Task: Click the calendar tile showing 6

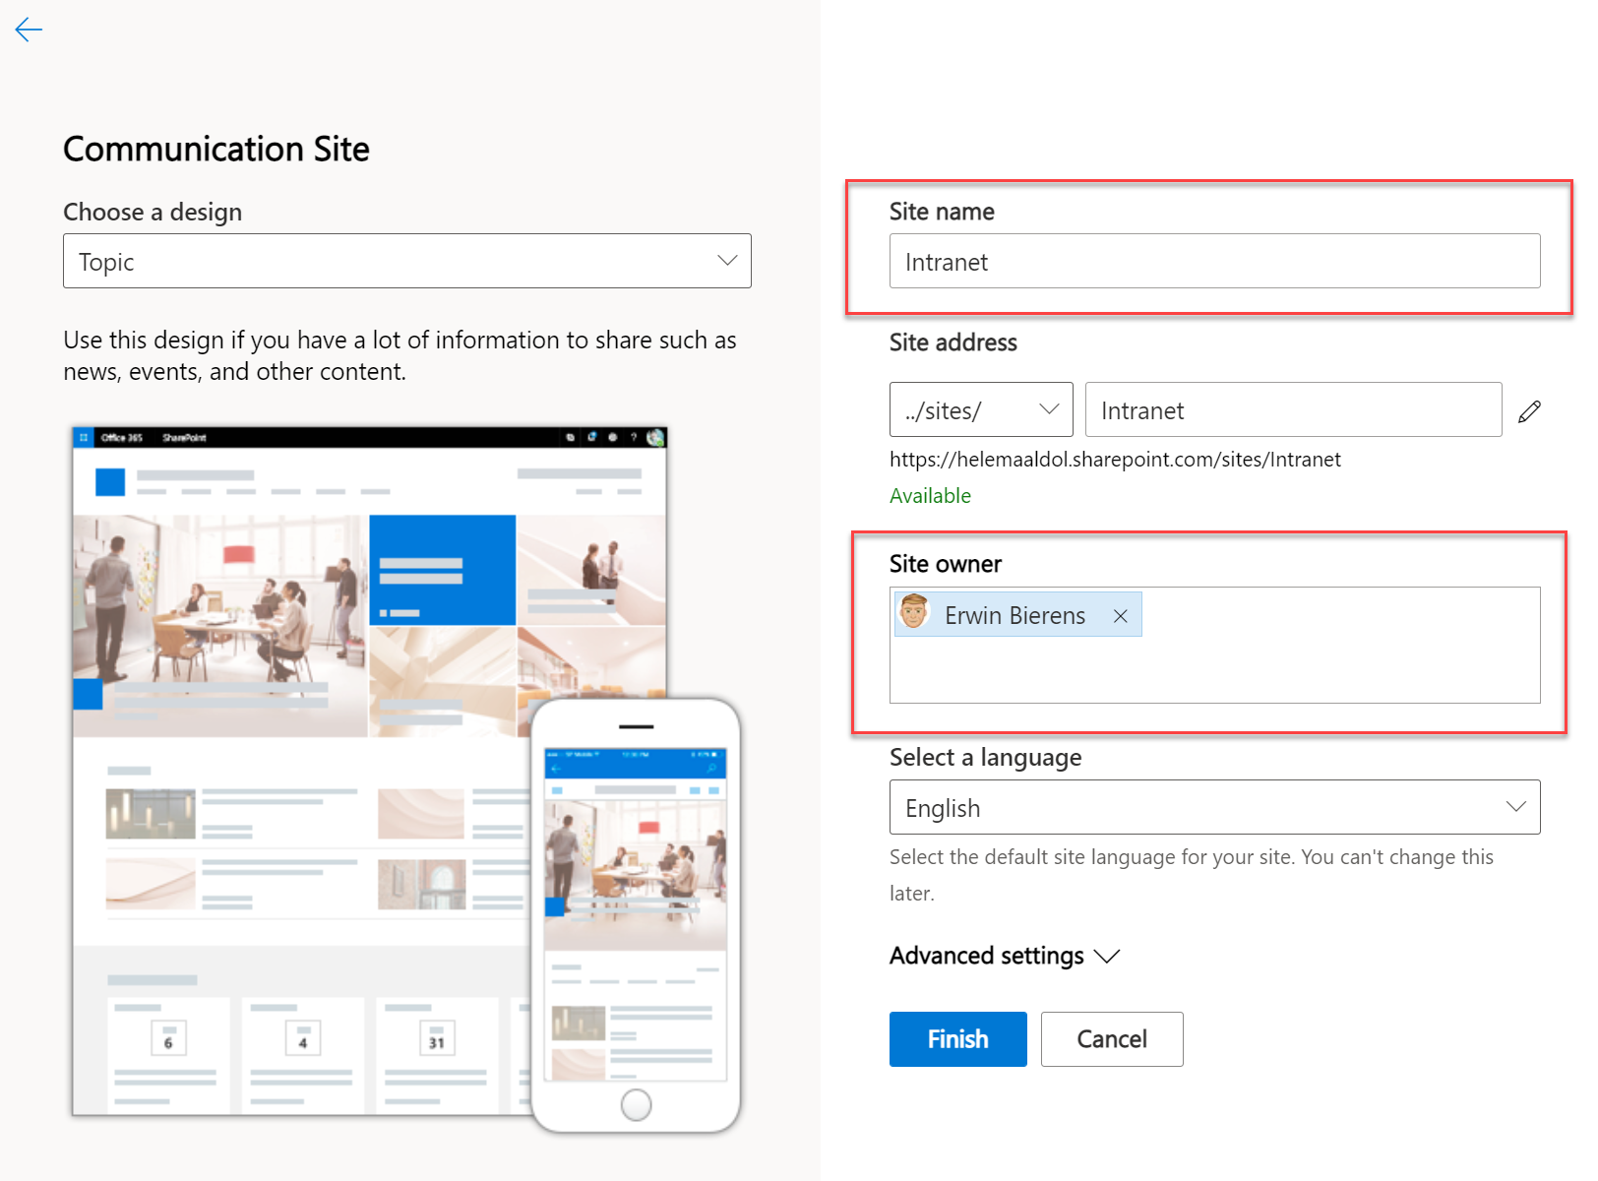Action: (168, 1038)
